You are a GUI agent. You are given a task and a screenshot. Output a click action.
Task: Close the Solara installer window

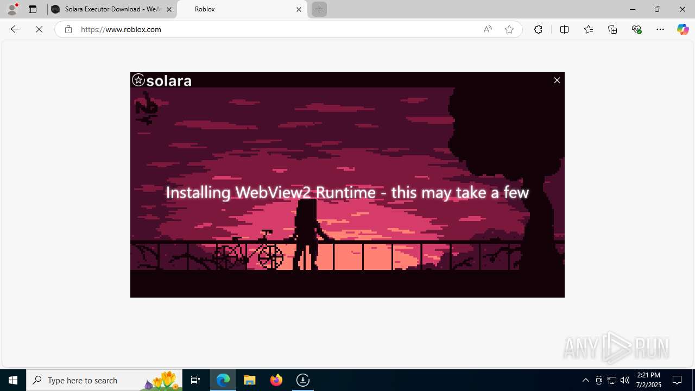(557, 80)
